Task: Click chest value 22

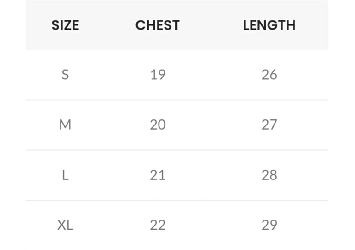Action: point(158,225)
